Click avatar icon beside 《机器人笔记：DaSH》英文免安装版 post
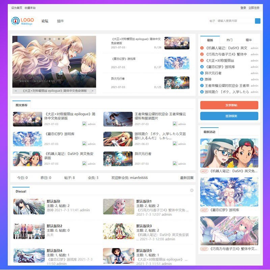Image resolution: width=270 pixels, height=270 pixels. 85,163
